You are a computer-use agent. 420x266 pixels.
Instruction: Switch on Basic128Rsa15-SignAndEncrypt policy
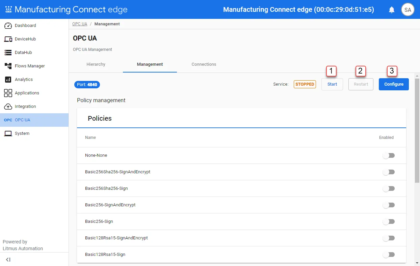(389, 238)
